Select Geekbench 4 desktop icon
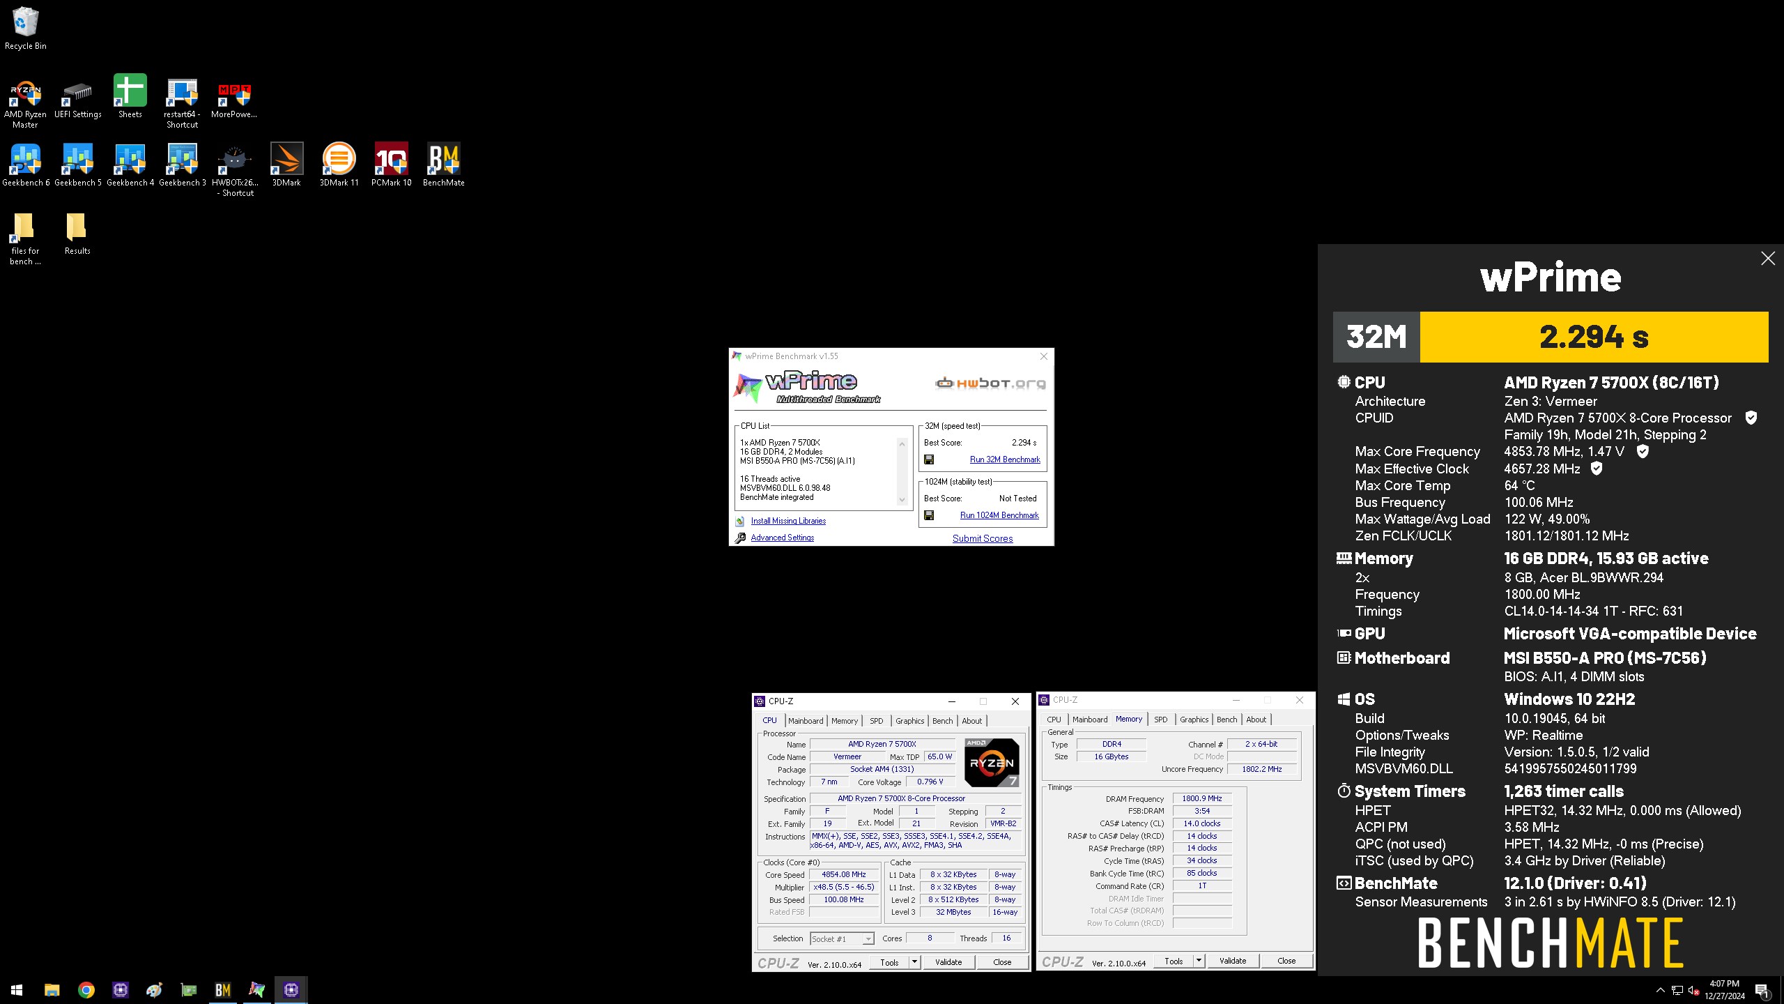The image size is (1784, 1004). coord(130,165)
